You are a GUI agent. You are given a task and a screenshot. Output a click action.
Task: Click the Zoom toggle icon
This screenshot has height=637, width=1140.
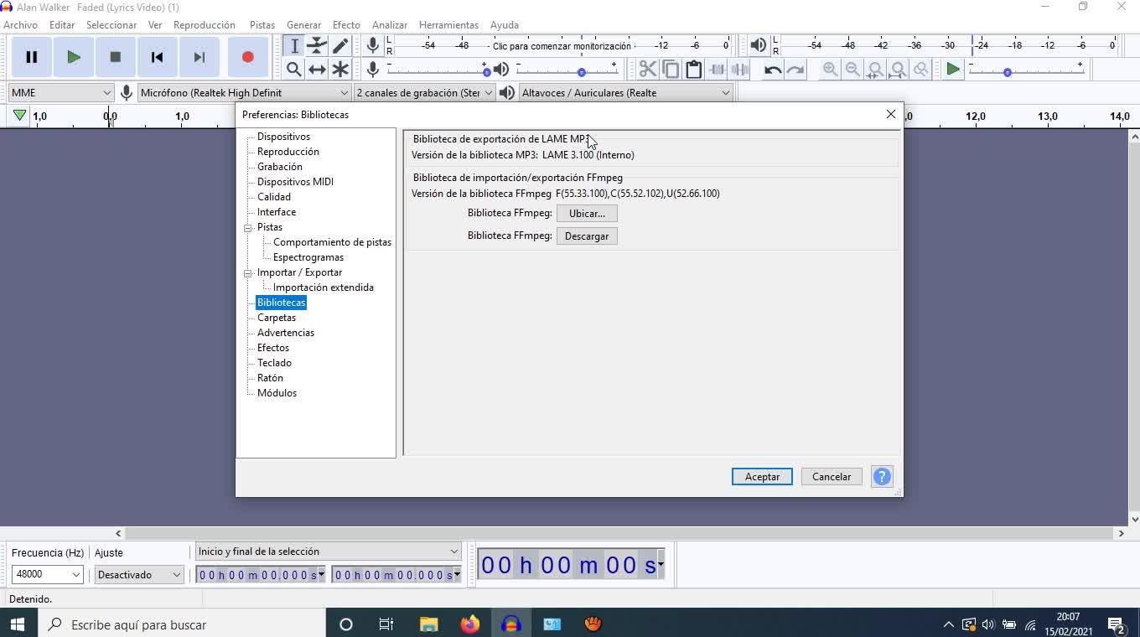[920, 70]
